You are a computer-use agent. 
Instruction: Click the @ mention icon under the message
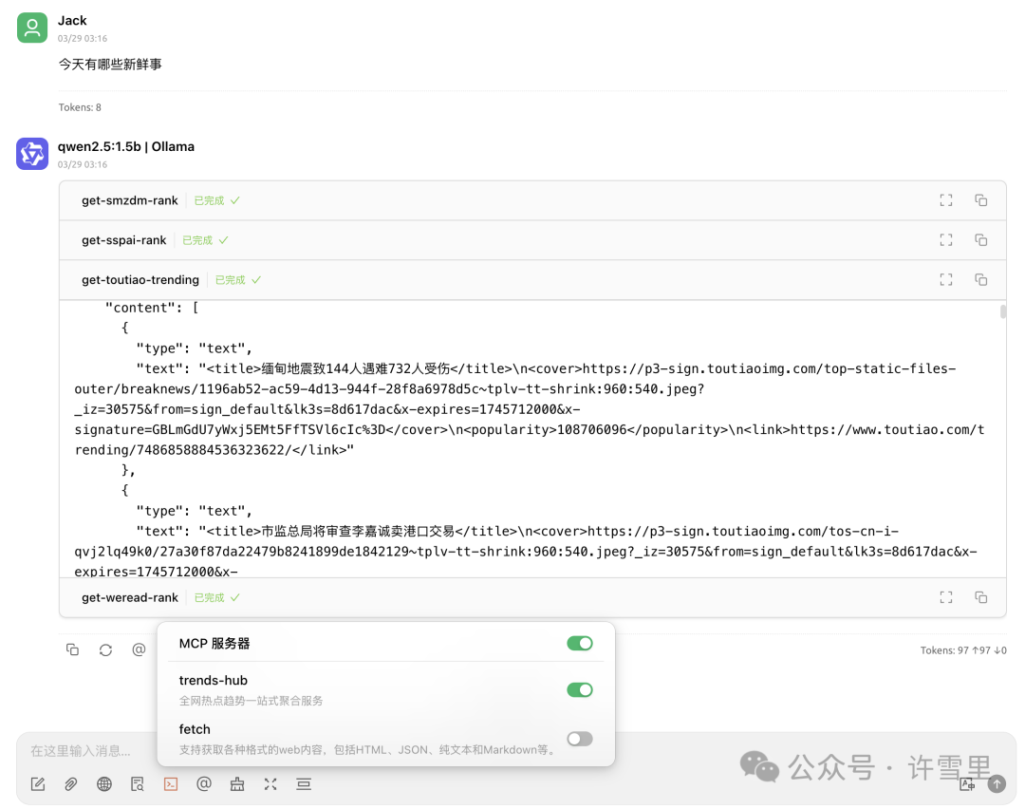(139, 649)
